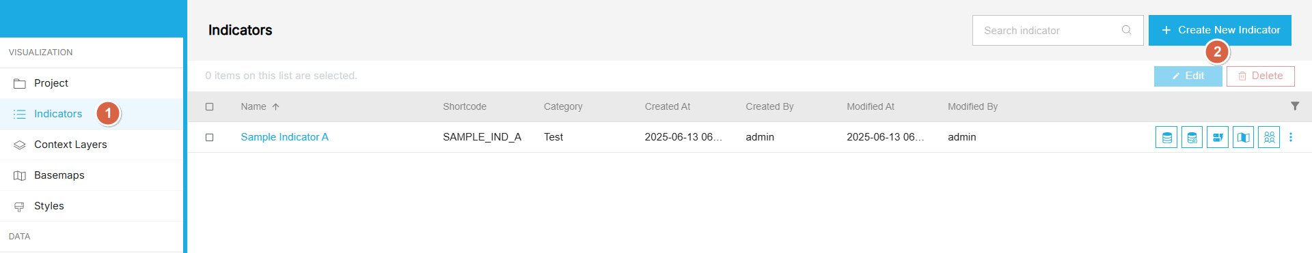Toggle the select-all checkbox in header

210,106
